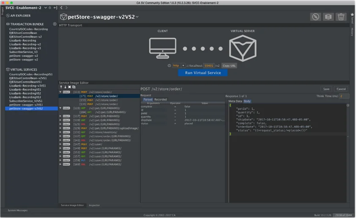Add a new Transaction Bundle with plus icon
Image resolution: width=356 pixels, height=218 pixels.
pos(55,24)
